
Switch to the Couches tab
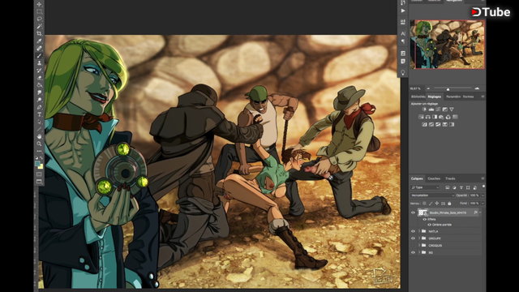coord(434,178)
